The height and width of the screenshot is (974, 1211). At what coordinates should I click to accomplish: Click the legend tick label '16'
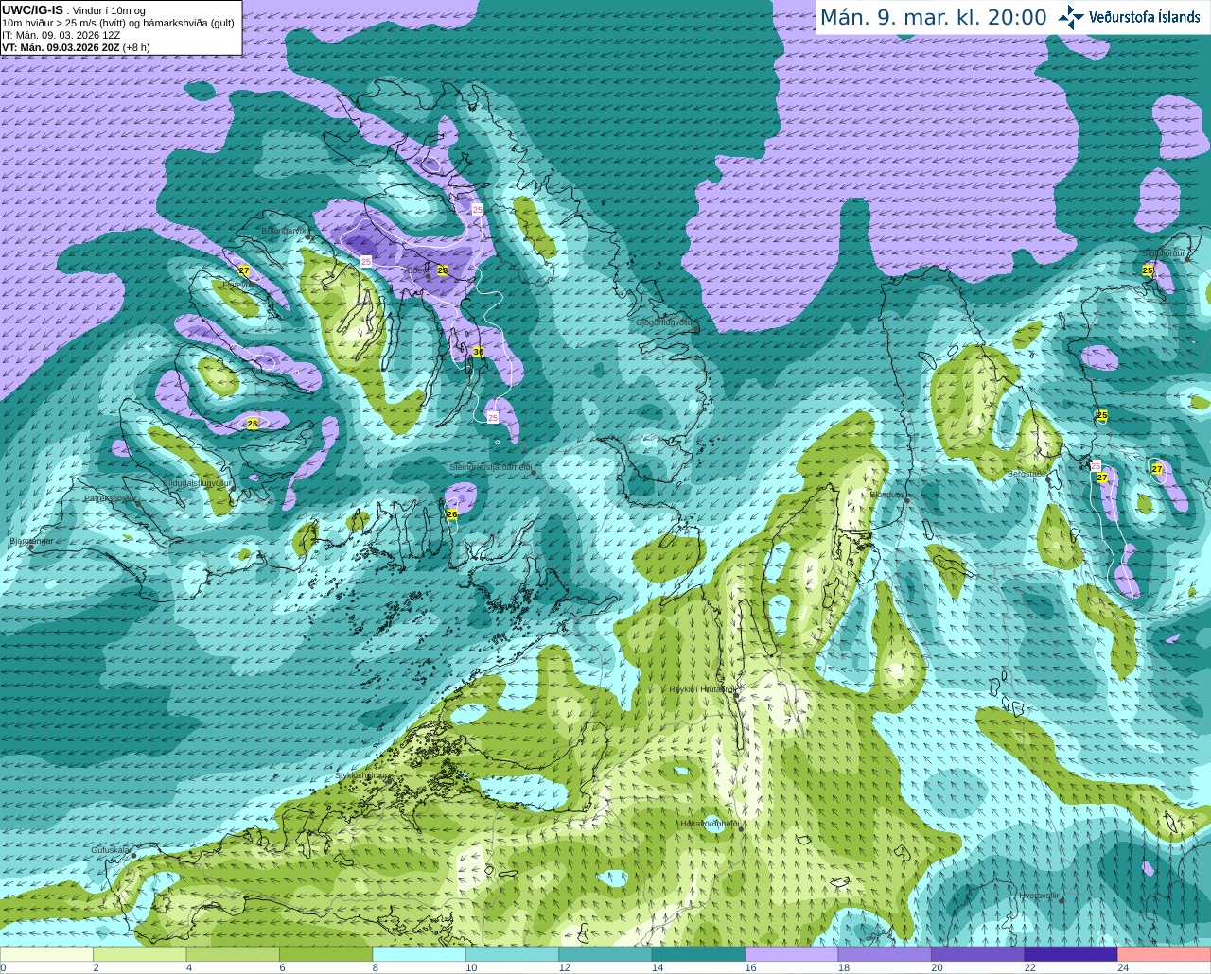click(750, 967)
